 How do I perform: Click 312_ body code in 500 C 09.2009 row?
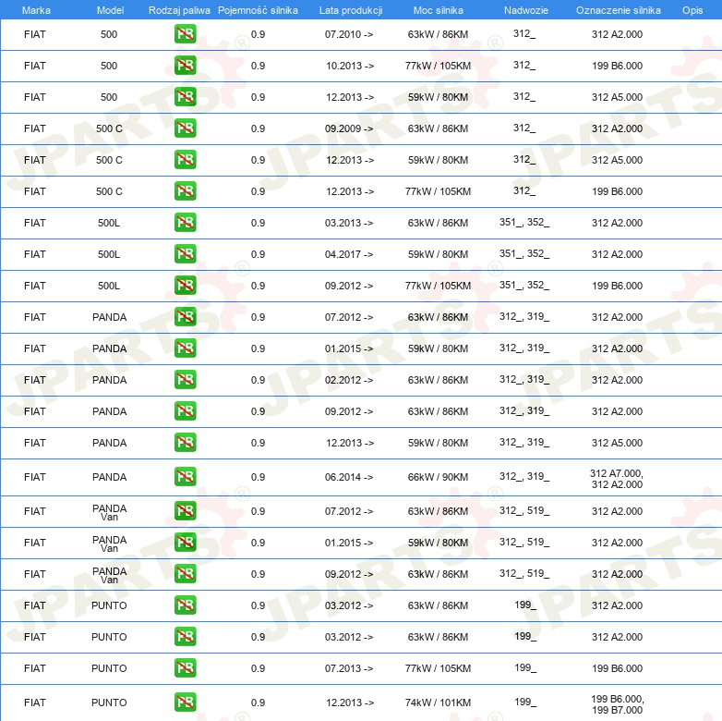point(524,128)
